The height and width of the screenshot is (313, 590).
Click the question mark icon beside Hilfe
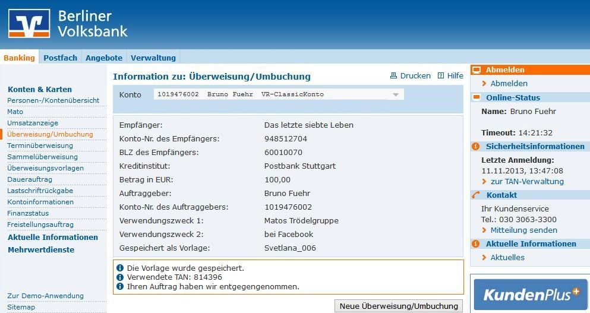[x=441, y=75]
